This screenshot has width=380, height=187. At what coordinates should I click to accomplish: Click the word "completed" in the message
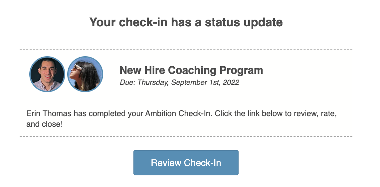(x=107, y=113)
